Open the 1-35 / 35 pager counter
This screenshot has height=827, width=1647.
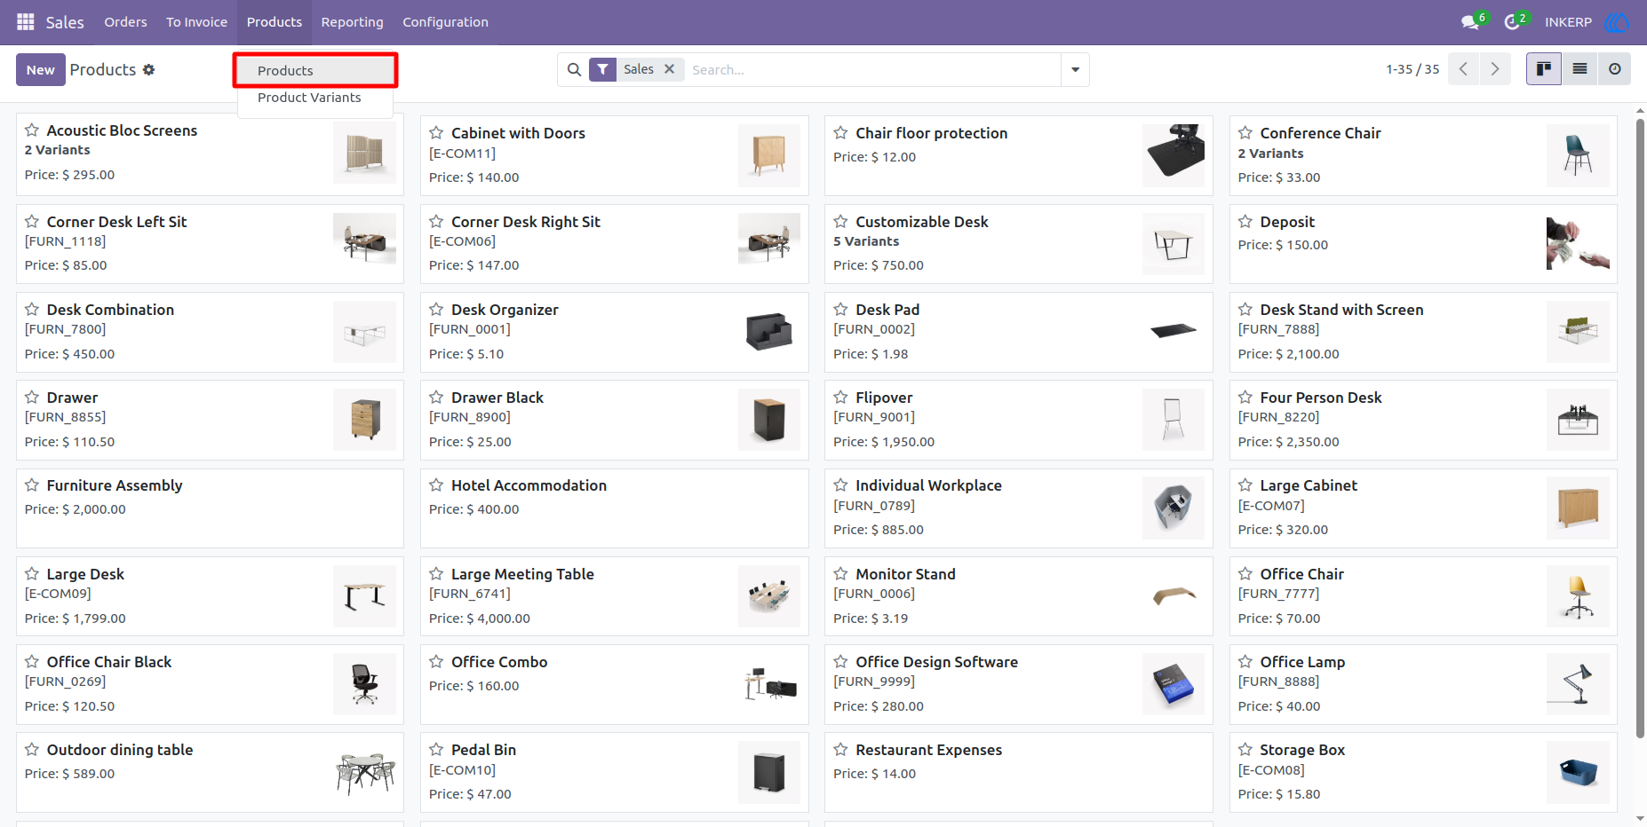(1412, 69)
